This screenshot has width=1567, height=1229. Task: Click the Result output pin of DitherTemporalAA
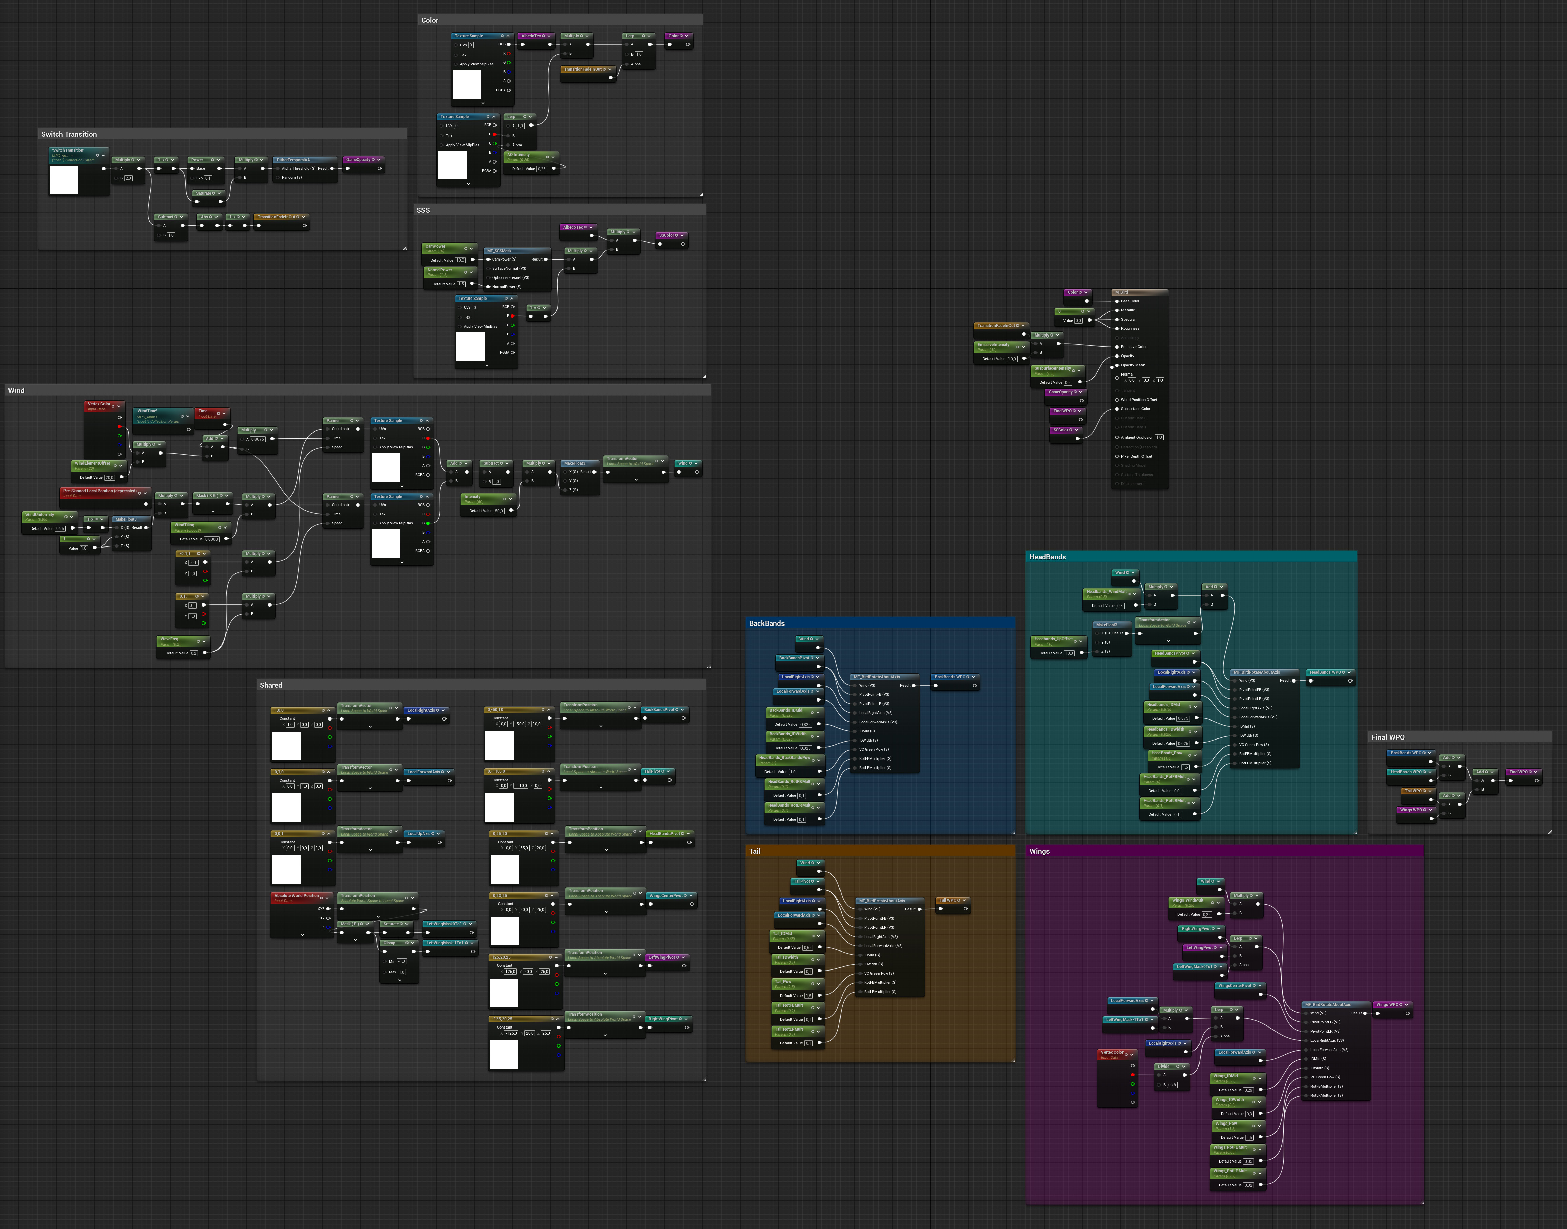pos(332,168)
